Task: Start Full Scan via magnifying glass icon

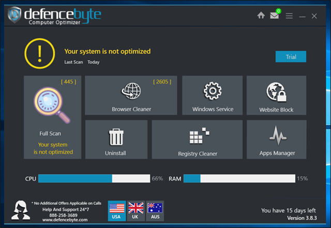Action: click(x=52, y=105)
